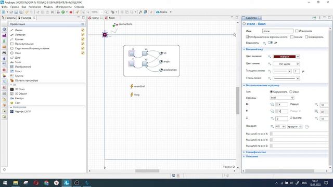
Task: Select the angle parameter on canvas
Action: point(164,61)
